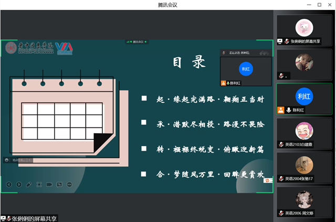Select the cartoon avatar of 英语2103白建康
336x222 pixels.
[x=304, y=131]
